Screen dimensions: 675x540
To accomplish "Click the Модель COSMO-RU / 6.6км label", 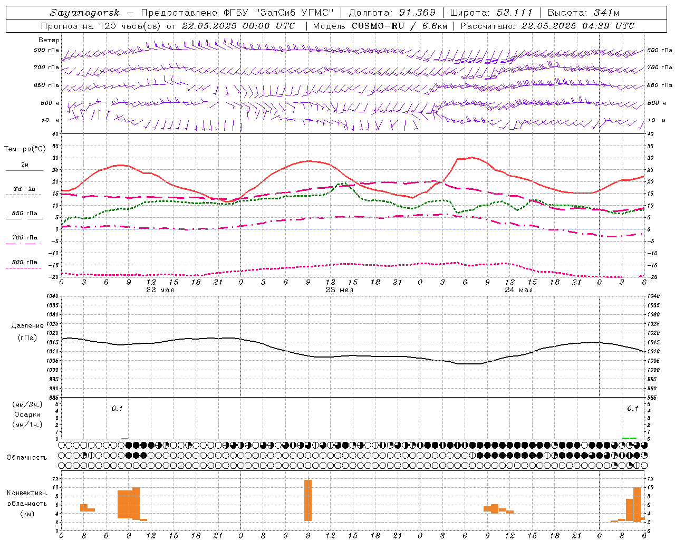I will point(380,26).
